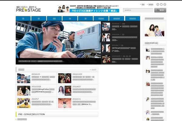Open the 2021/12/4 article in dark slider list
The image size is (182, 121).
pos(124,38)
